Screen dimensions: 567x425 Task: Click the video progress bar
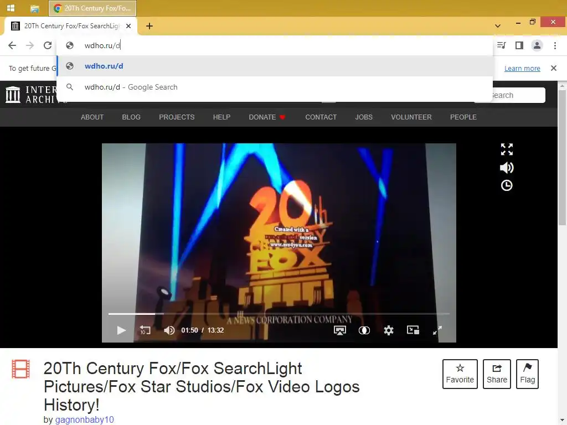click(279, 314)
